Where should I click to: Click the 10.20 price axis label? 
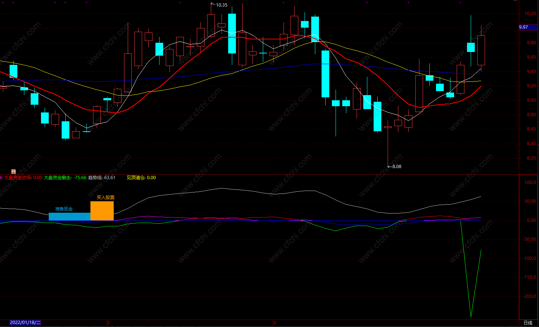click(x=530, y=14)
